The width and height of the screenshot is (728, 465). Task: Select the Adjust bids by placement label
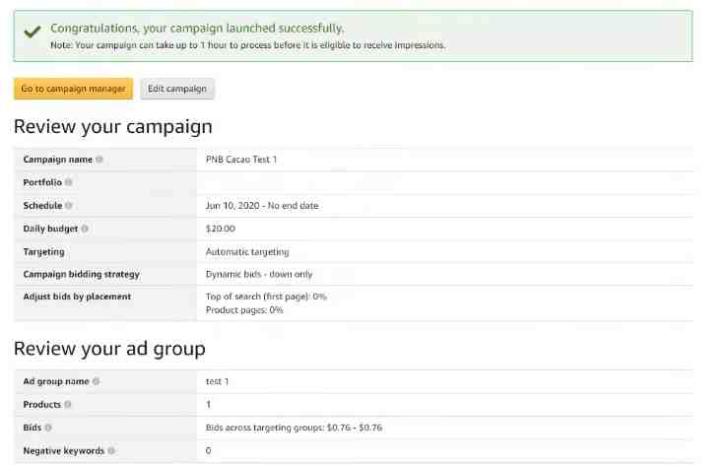[x=77, y=297]
